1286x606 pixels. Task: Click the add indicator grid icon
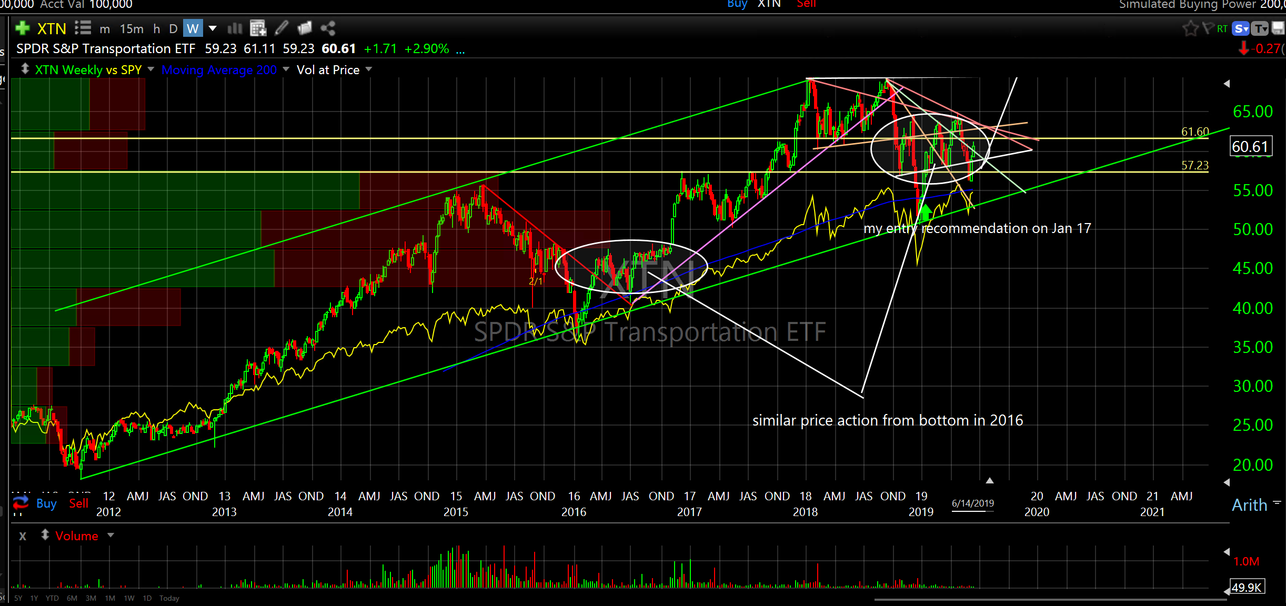pos(258,28)
